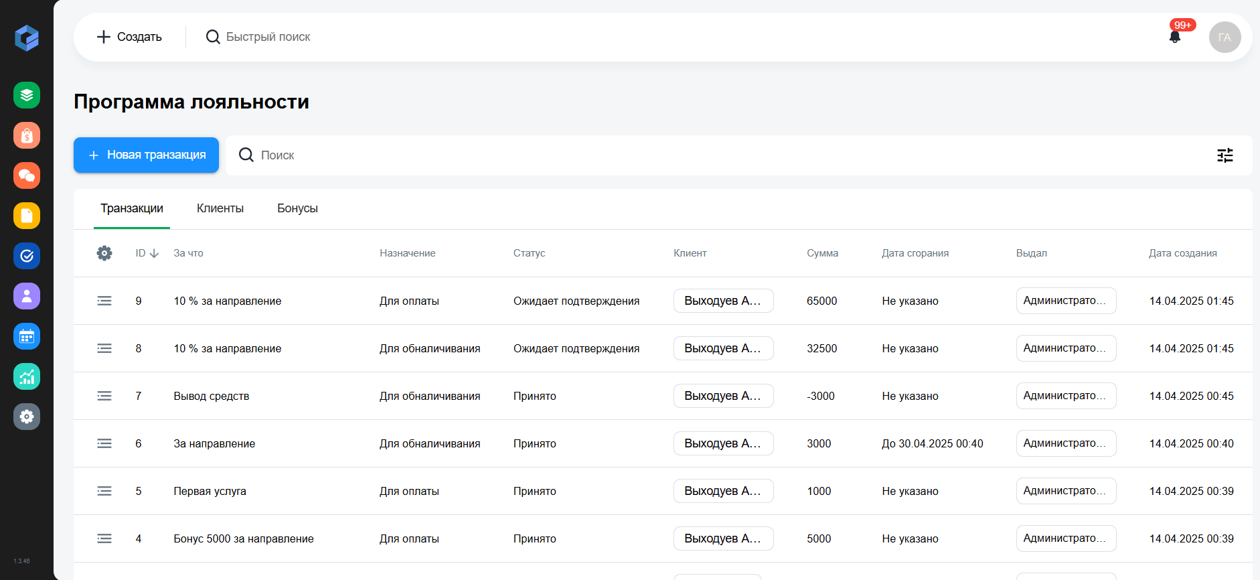Open the teal analytics chart sidebar icon
The width and height of the screenshot is (1260, 580).
[27, 376]
